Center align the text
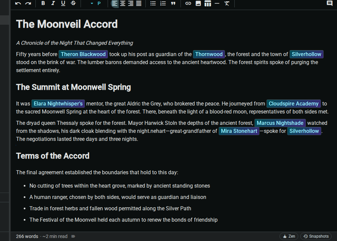 123,3
